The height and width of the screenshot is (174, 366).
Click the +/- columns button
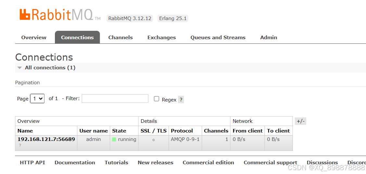(300, 122)
